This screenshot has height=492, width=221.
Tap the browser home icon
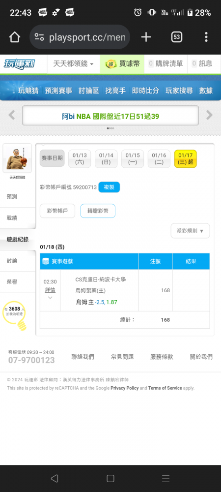coord(14,37)
